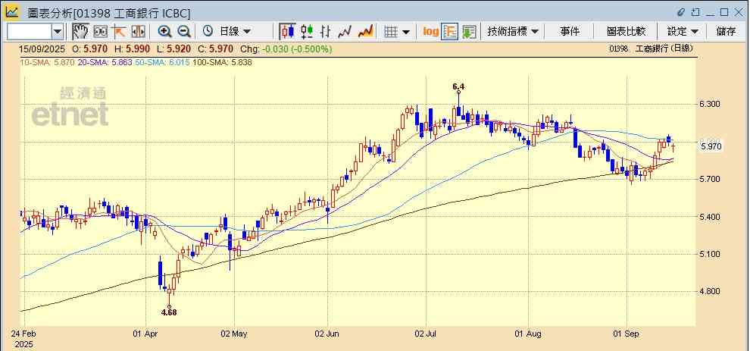Click the clock period icon

pos(208,32)
